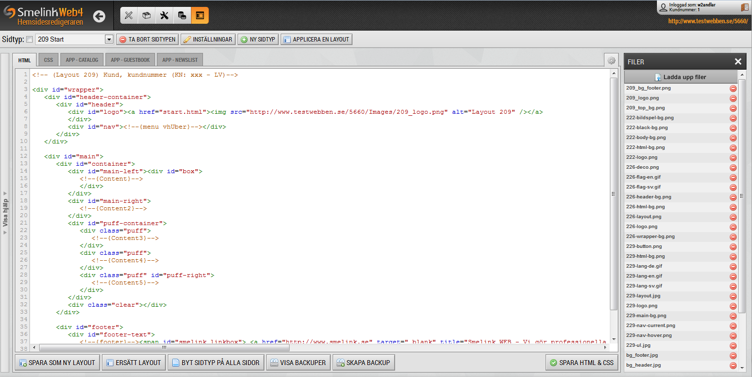Click the back arrow icon
This screenshot has height=377, width=752.
(99, 16)
